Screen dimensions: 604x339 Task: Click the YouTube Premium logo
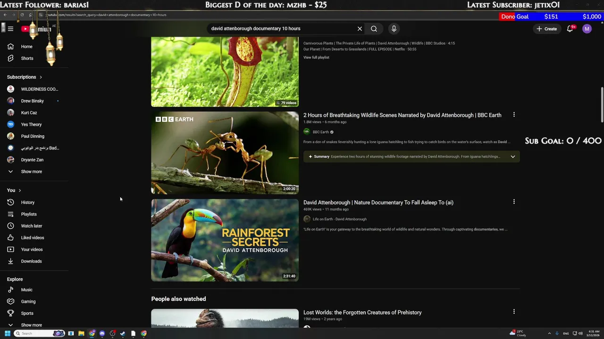(x=36, y=29)
